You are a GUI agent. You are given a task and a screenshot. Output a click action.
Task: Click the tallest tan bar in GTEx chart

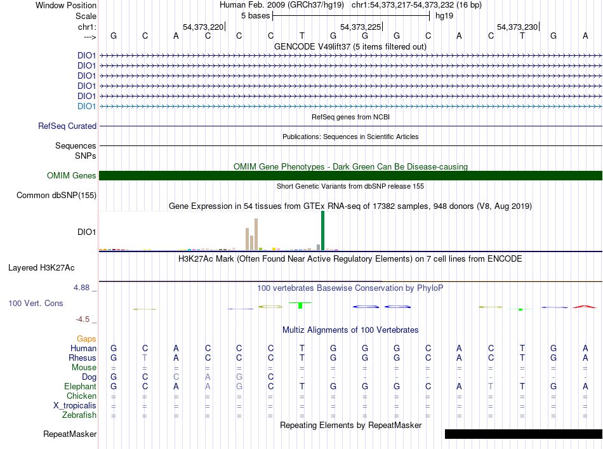pos(256,234)
